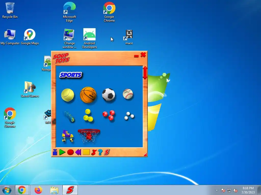
Task: Click the Soup Toys taskbar button
Action: point(70,190)
